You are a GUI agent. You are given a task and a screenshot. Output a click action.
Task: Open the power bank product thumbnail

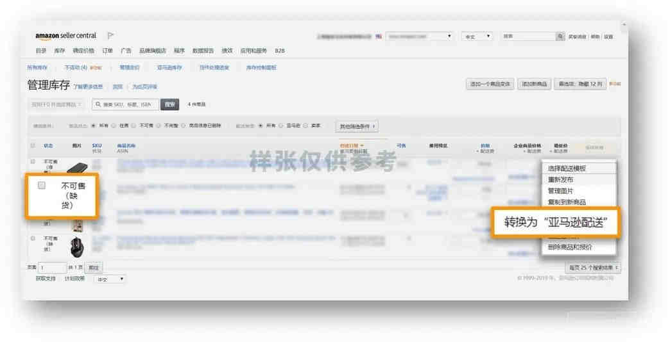coord(77,167)
